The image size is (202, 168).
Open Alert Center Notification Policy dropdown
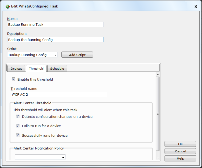(40, 157)
